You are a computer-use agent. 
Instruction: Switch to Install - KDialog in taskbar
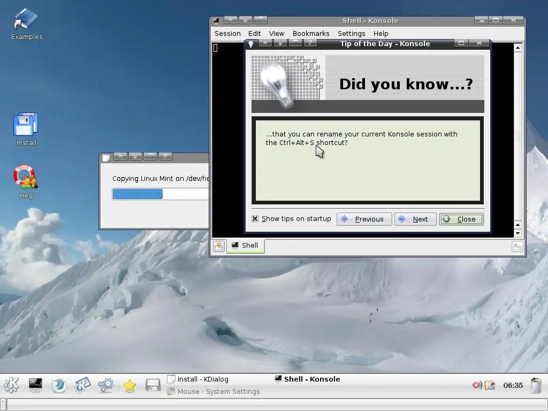point(198,379)
